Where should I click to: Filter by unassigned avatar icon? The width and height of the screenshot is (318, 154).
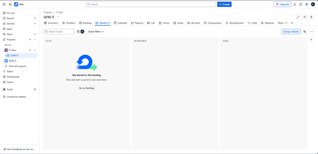click(x=78, y=31)
